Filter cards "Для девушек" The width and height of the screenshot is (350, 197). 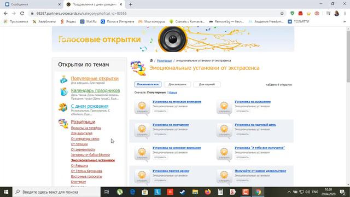177,84
